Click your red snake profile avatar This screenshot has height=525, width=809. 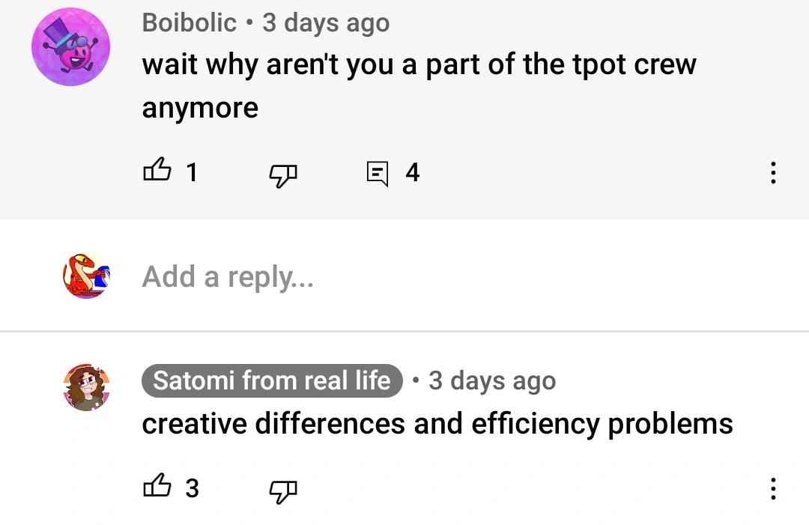pyautogui.click(x=86, y=276)
